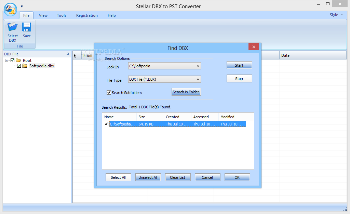
Task: Uncheck the C:\Softpedia result row checkbox
Action: pos(106,124)
